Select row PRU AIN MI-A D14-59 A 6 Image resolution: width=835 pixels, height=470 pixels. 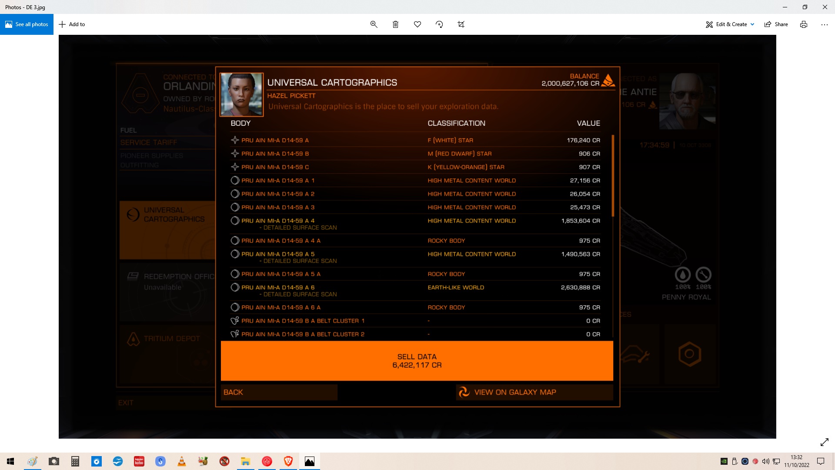pos(415,291)
